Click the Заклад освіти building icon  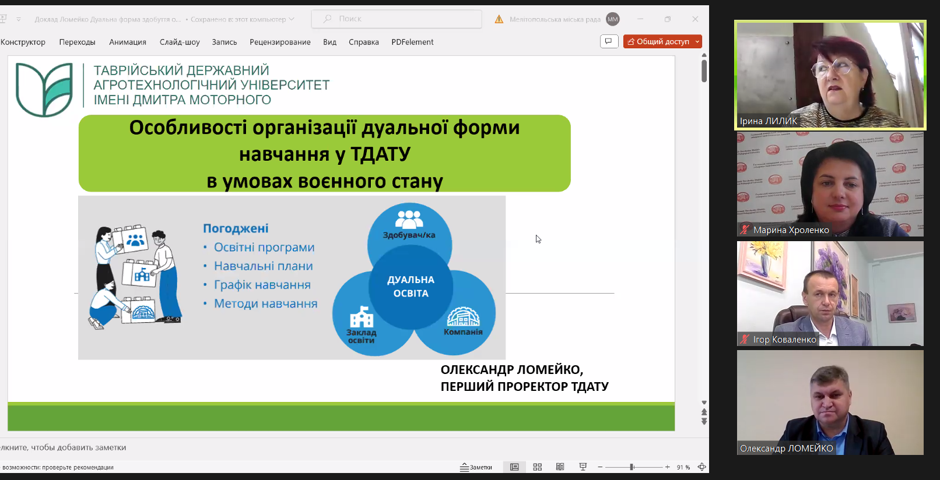pyautogui.click(x=362, y=317)
